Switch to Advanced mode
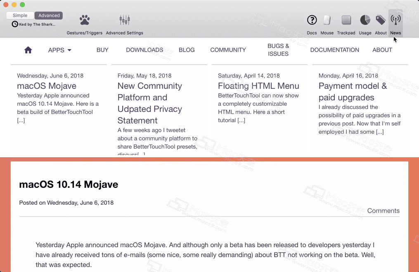419x272 pixels. click(x=49, y=16)
